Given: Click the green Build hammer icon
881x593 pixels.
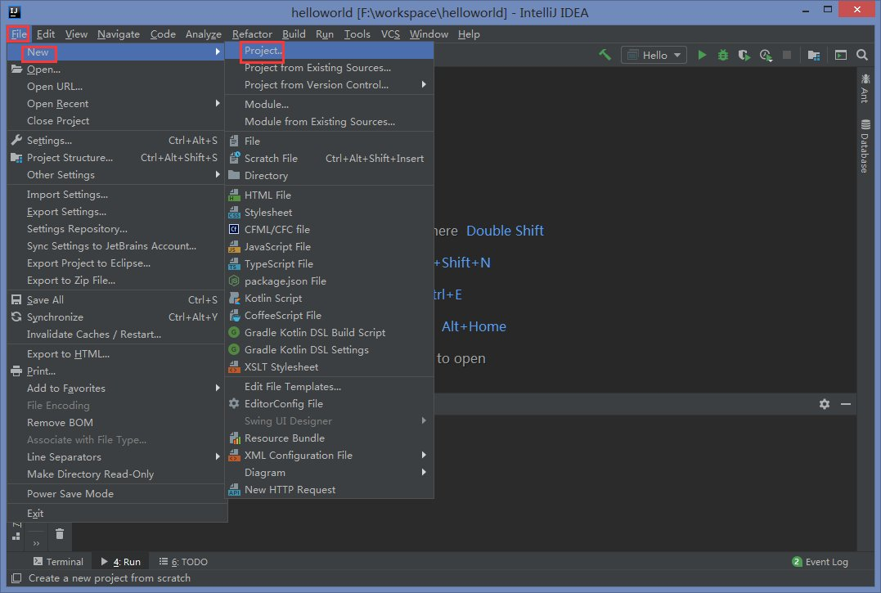Looking at the screenshot, I should [x=605, y=55].
